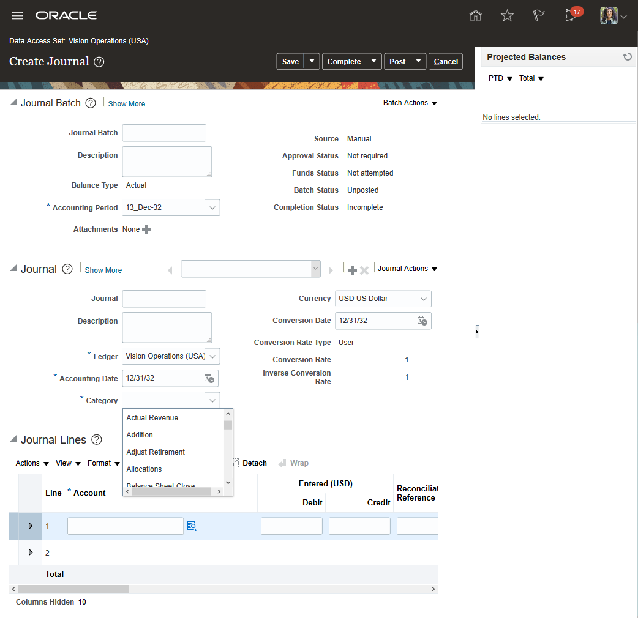Screen dimensions: 638x618
Task: Open Conversion Date calendar picker
Action: (x=422, y=321)
